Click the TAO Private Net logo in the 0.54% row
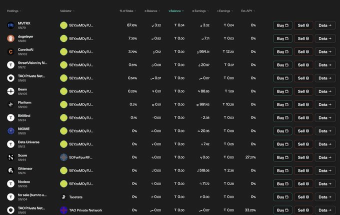340x215 pixels. click(x=10, y=78)
